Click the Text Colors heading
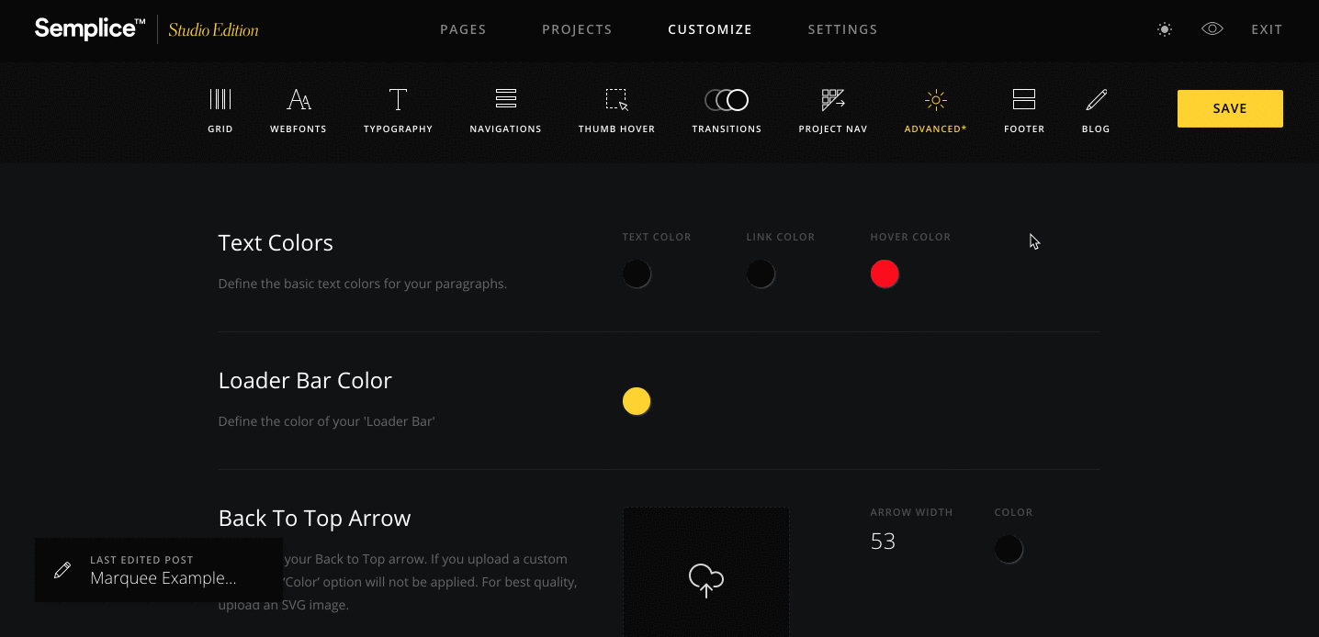 tap(276, 243)
